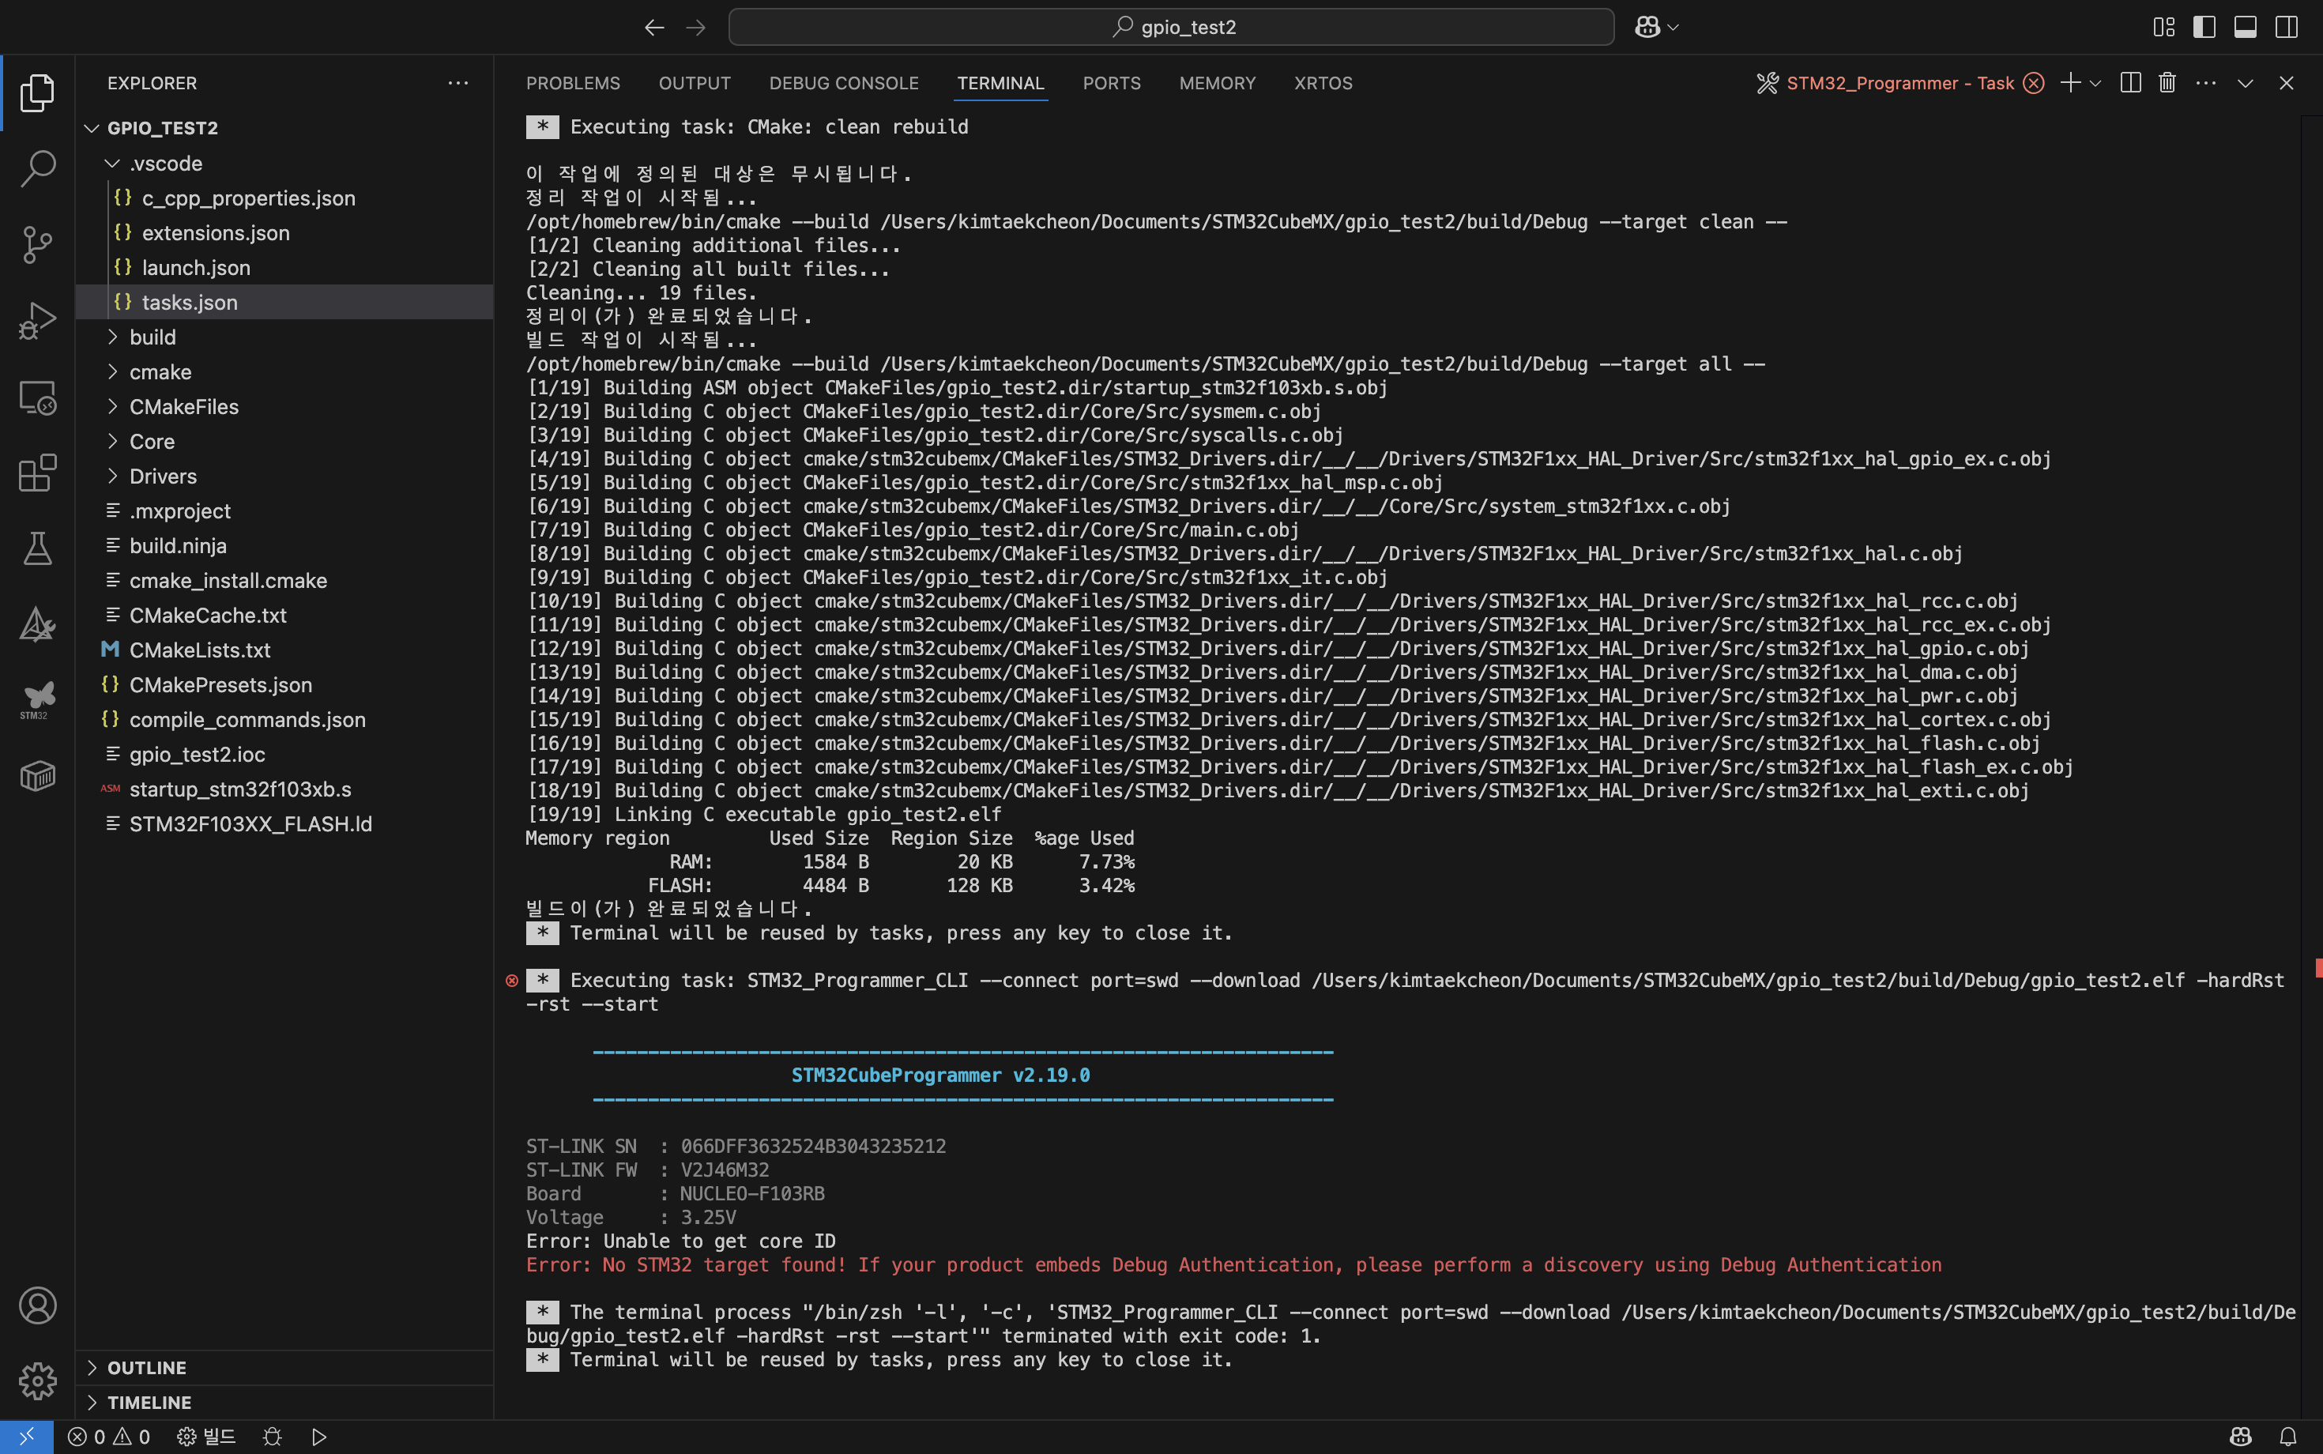Select the TERMINAL tab
This screenshot has width=2323, height=1454.
pyautogui.click(x=1000, y=83)
